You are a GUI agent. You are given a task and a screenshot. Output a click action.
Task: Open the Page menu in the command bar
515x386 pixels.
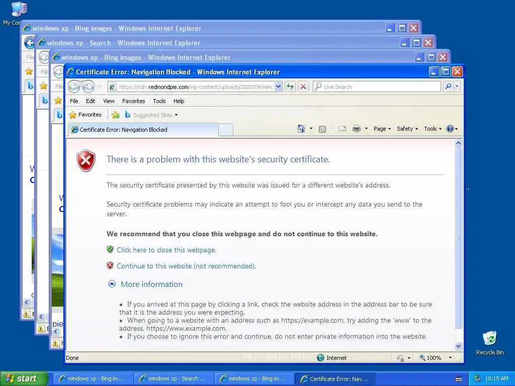click(382, 129)
